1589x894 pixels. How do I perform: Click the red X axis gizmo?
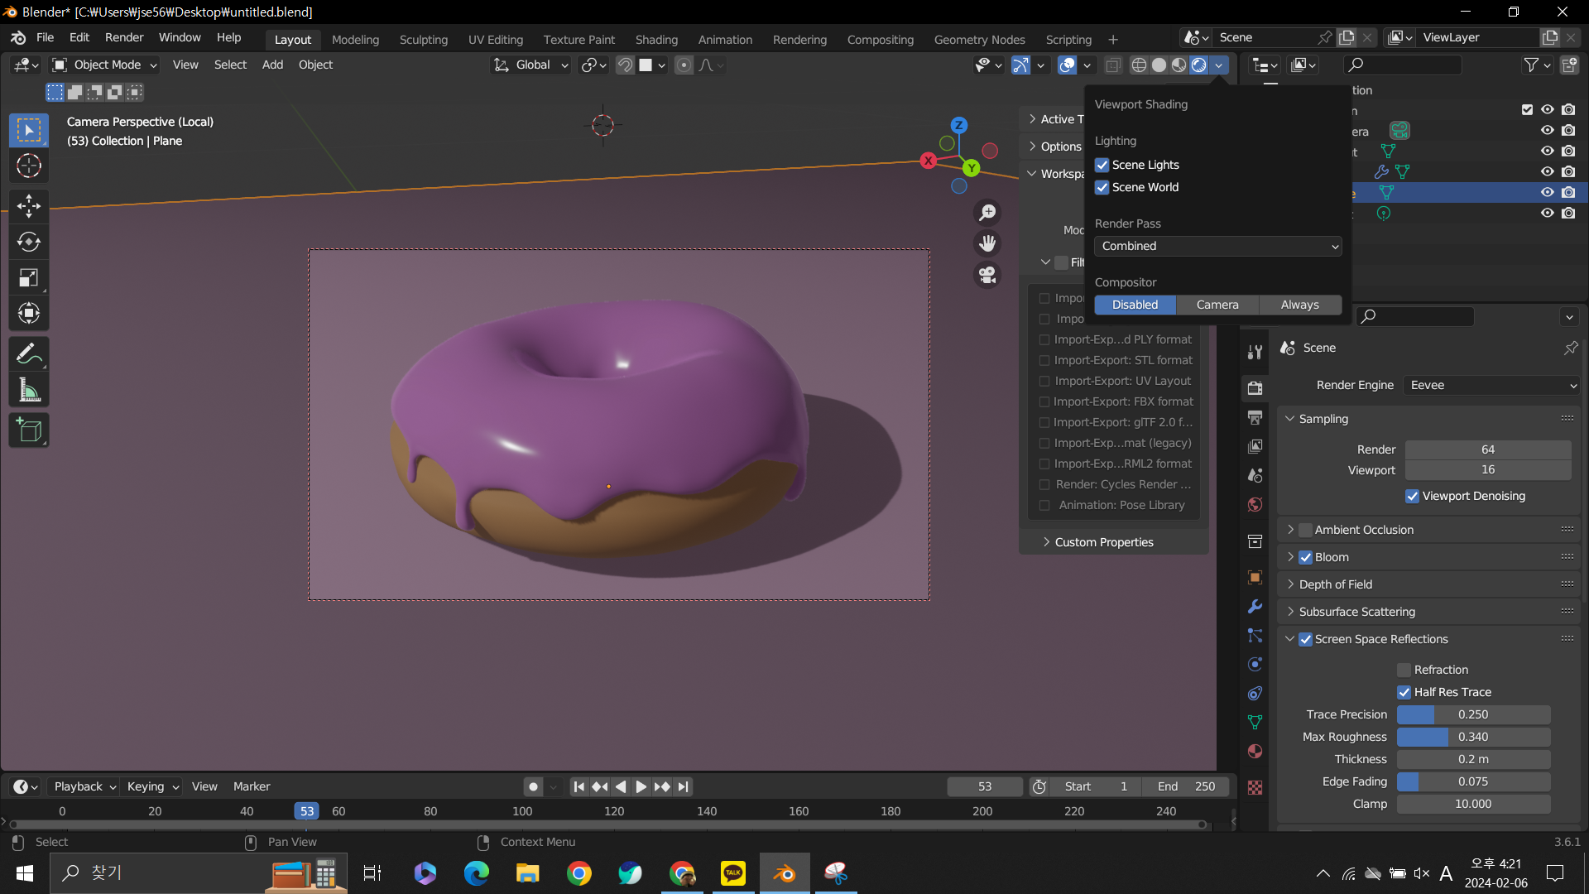pyautogui.click(x=928, y=161)
